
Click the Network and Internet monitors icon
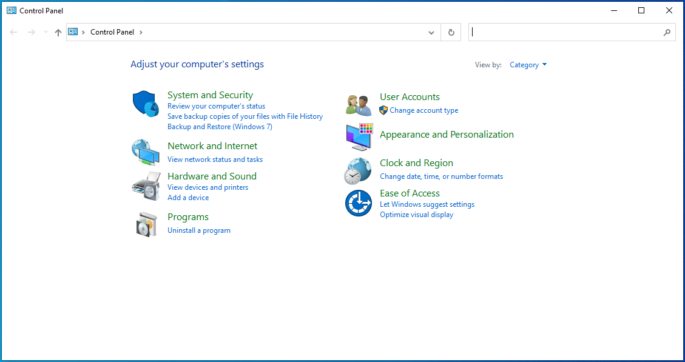click(x=145, y=152)
